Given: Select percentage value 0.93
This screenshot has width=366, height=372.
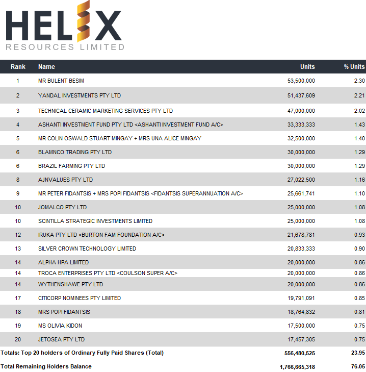Looking at the screenshot, I should (359, 235).
